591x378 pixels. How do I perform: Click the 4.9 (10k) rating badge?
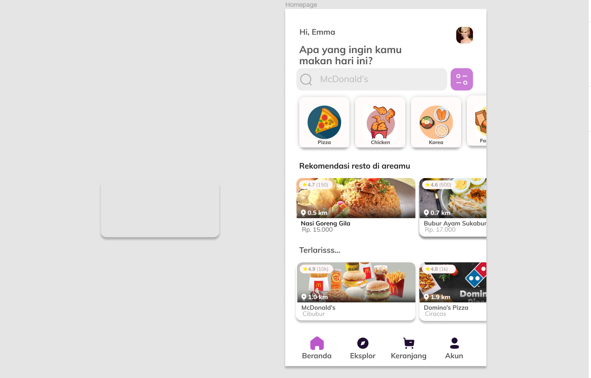316,269
